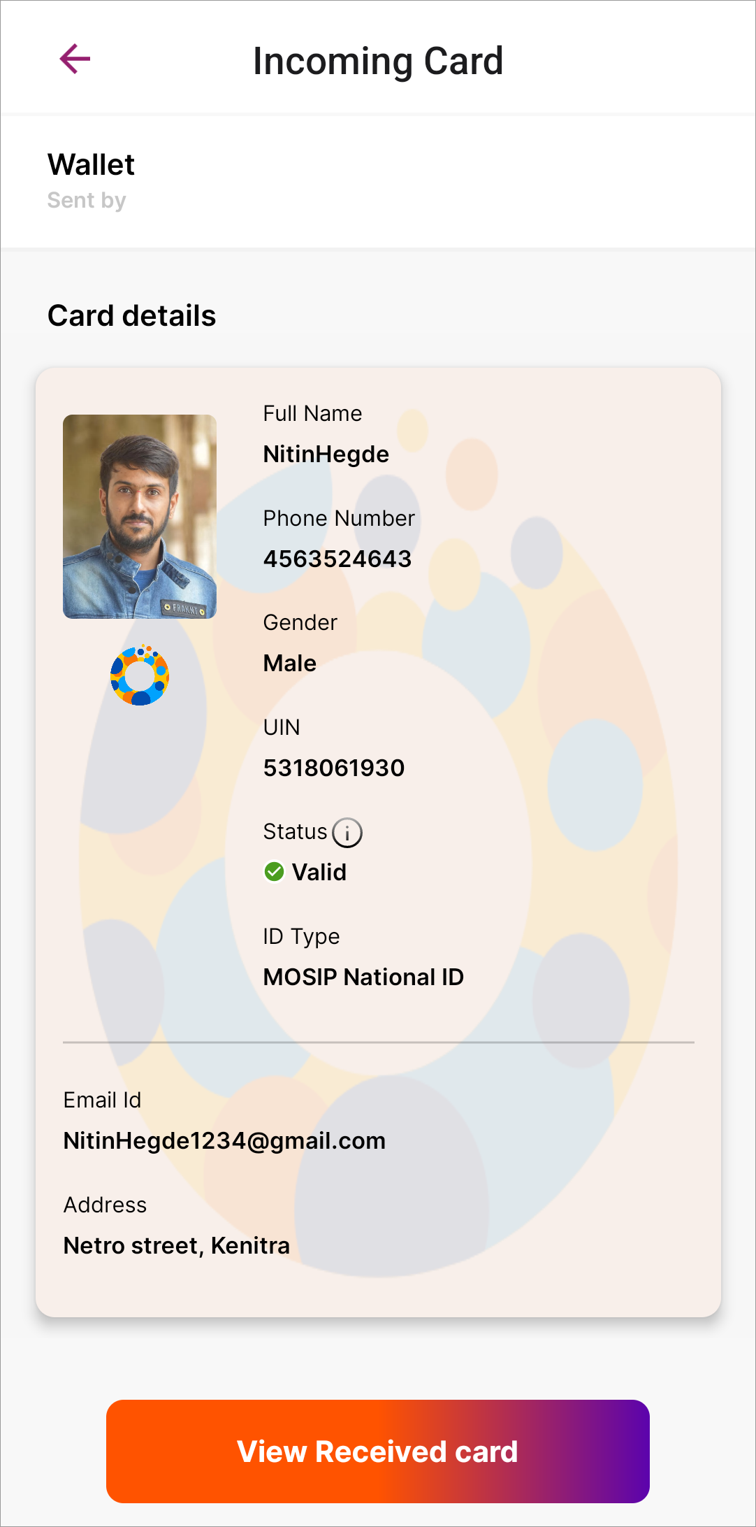
Task: Tap the MOSIP circular logo icon
Action: click(x=140, y=675)
